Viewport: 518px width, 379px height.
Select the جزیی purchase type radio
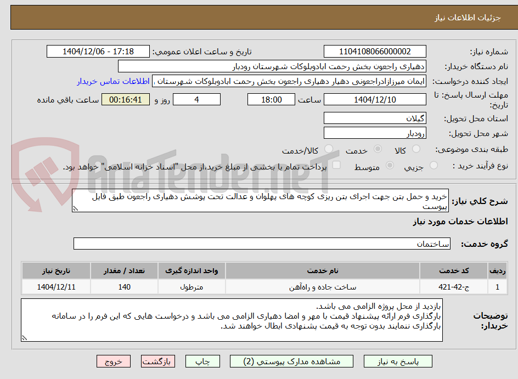433,165
